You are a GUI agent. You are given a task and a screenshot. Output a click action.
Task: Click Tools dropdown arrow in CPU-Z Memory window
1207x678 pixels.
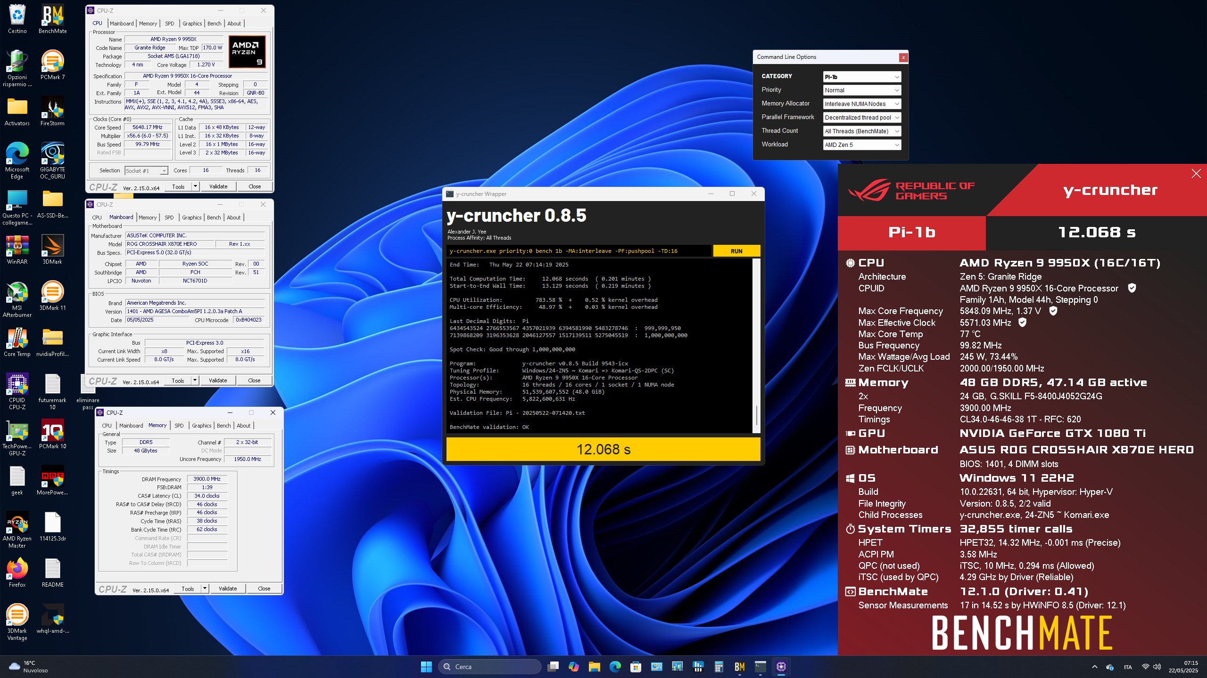pyautogui.click(x=205, y=589)
